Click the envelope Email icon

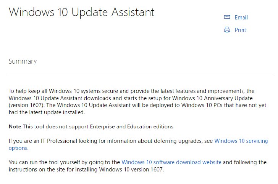click(227, 17)
